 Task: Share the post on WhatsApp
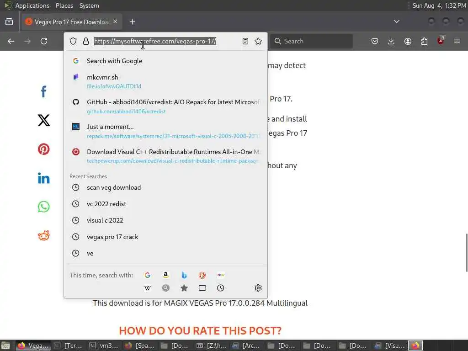pos(43,207)
